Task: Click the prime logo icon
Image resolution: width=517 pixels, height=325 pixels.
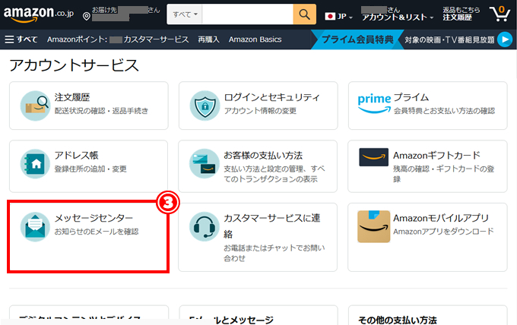Action: [374, 103]
